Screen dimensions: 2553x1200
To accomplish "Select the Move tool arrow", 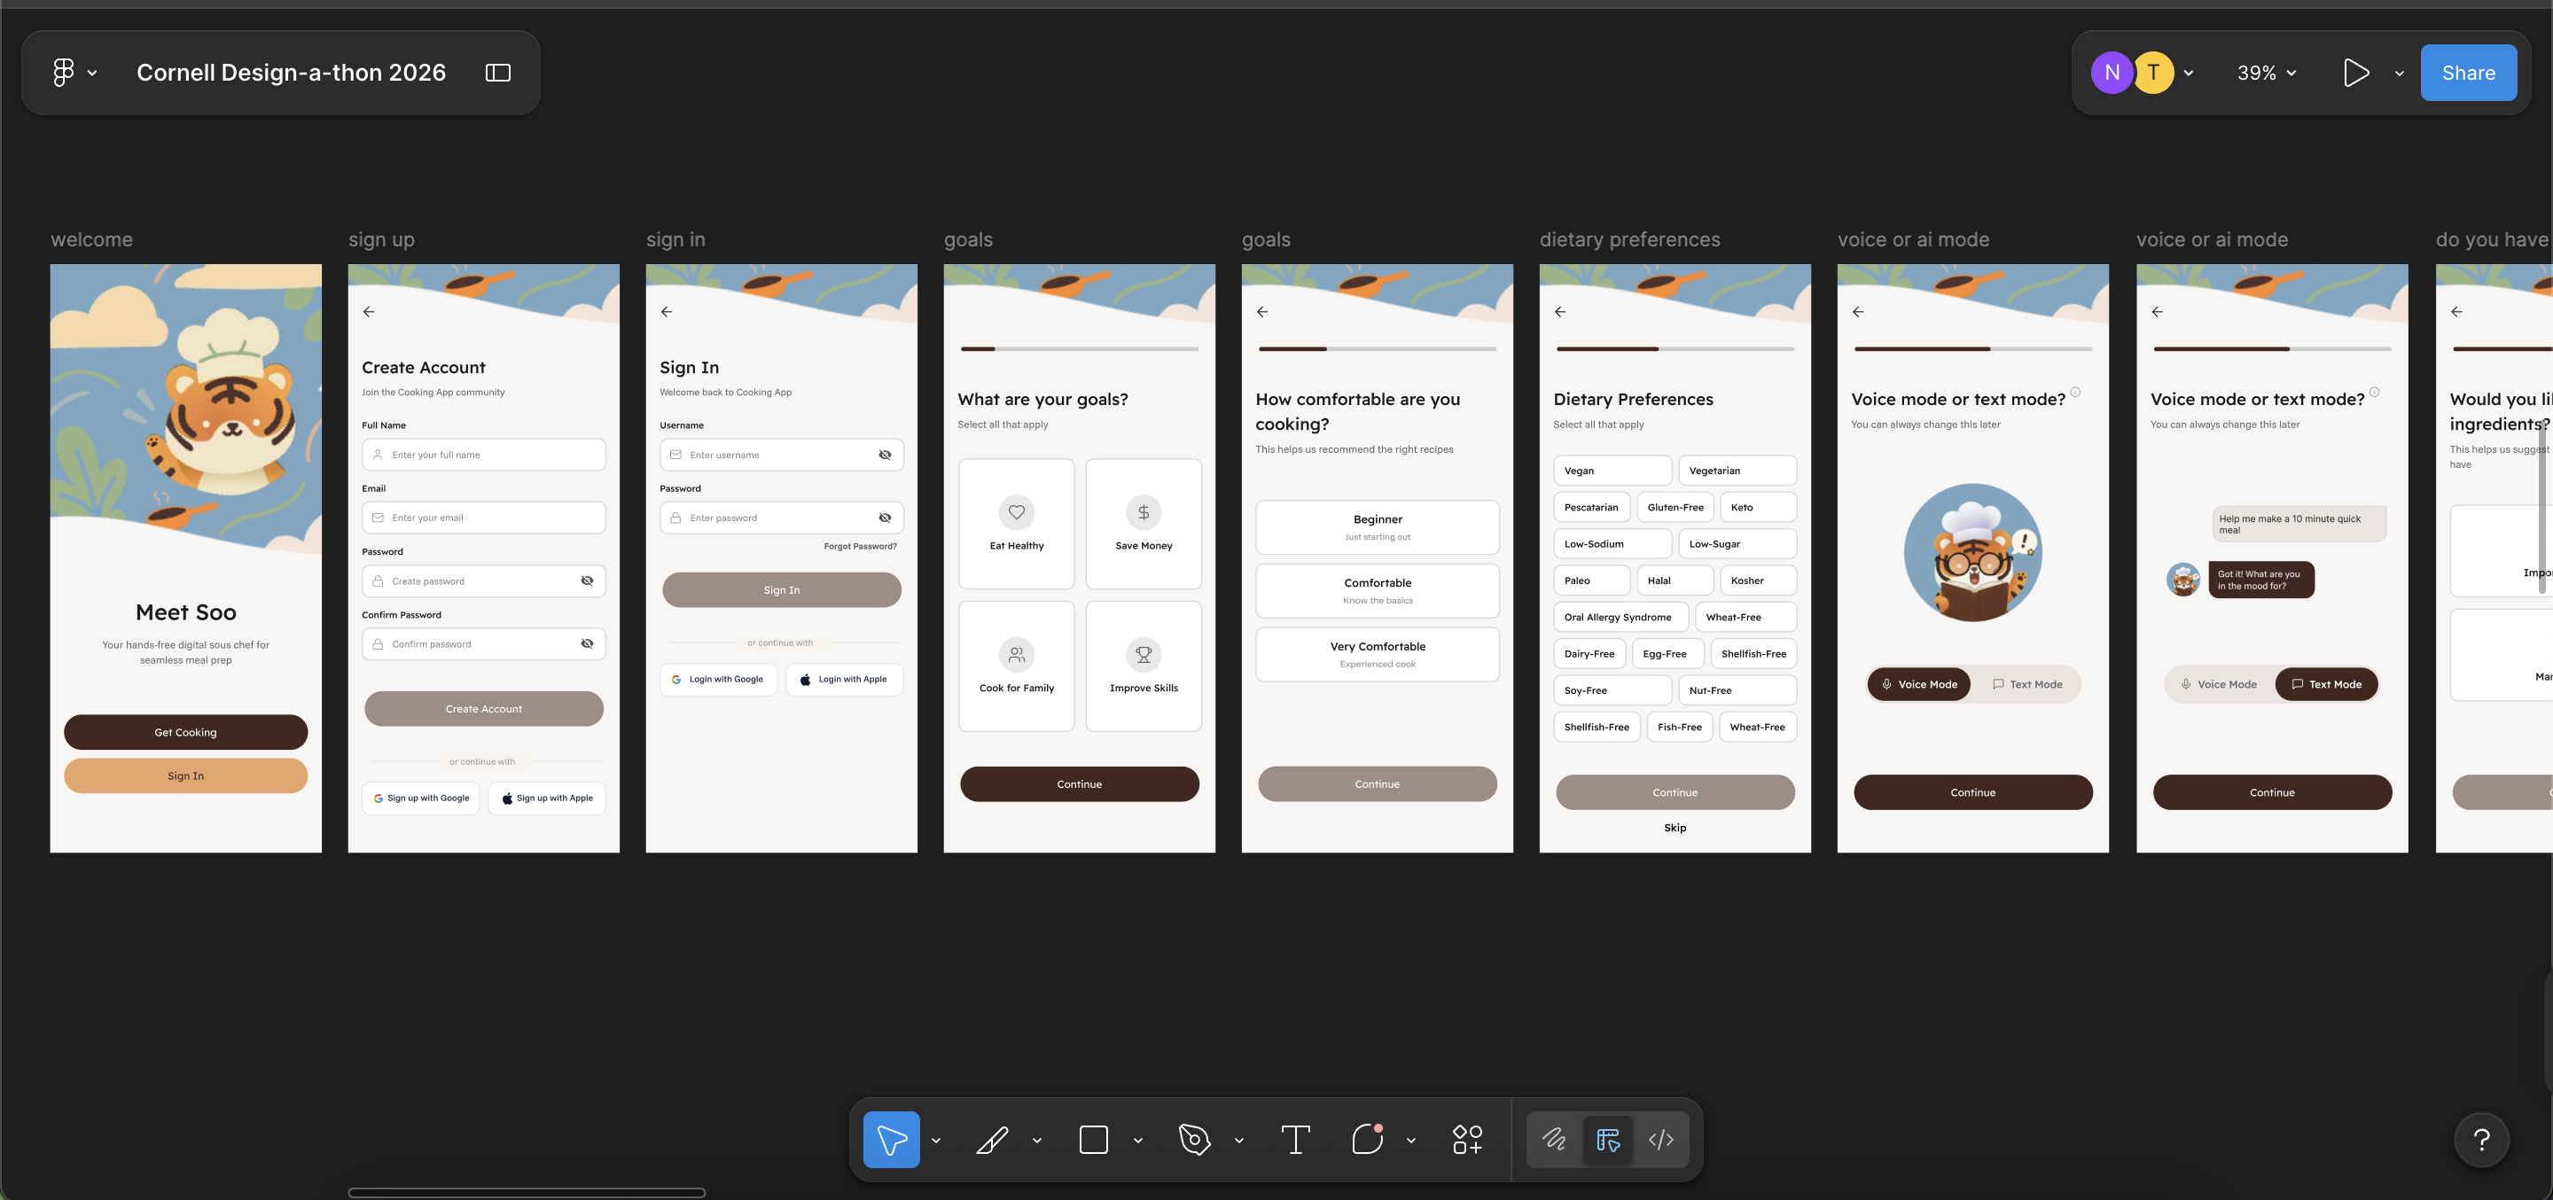I will coord(891,1140).
